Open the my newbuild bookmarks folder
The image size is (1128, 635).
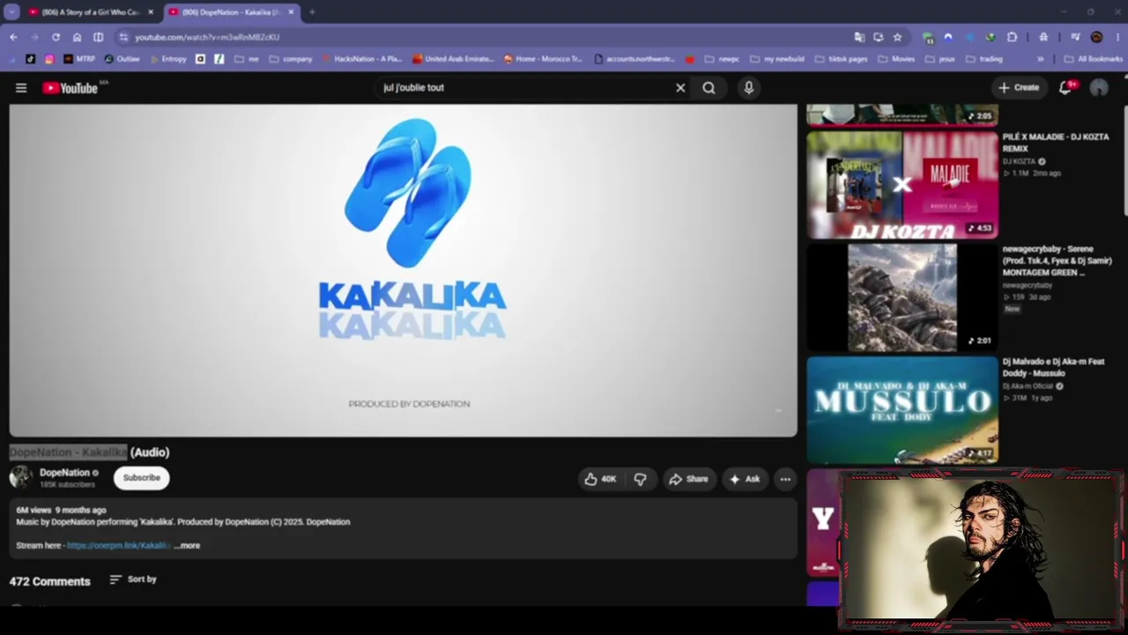tap(777, 59)
